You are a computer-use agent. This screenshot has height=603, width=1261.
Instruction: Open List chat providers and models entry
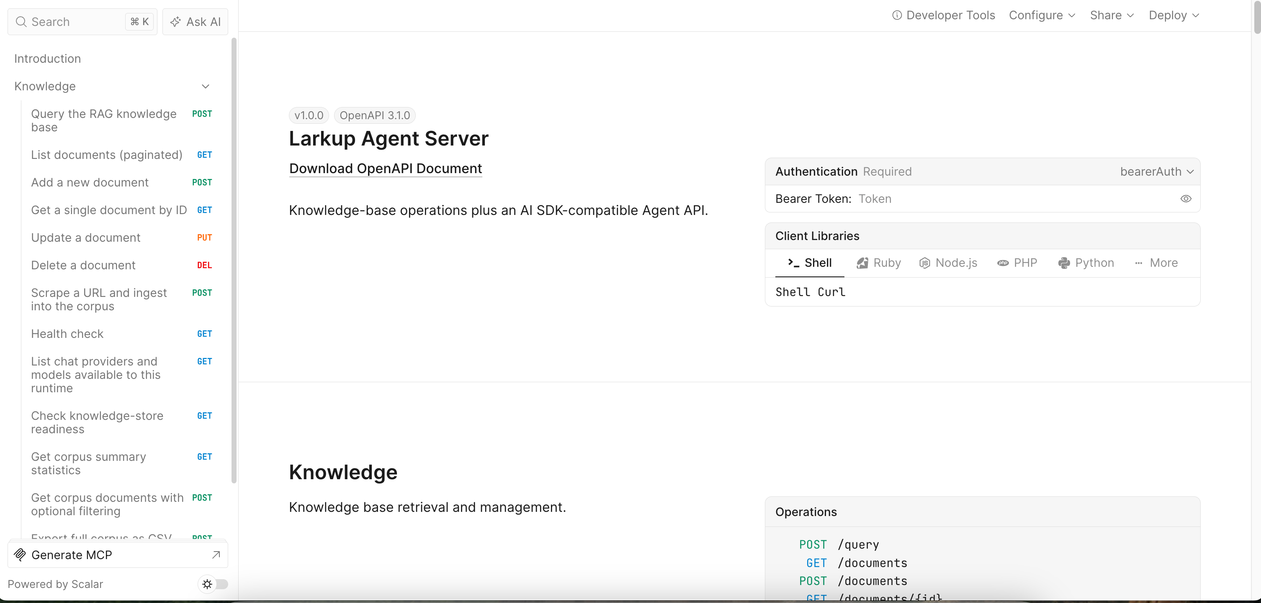[x=121, y=375]
